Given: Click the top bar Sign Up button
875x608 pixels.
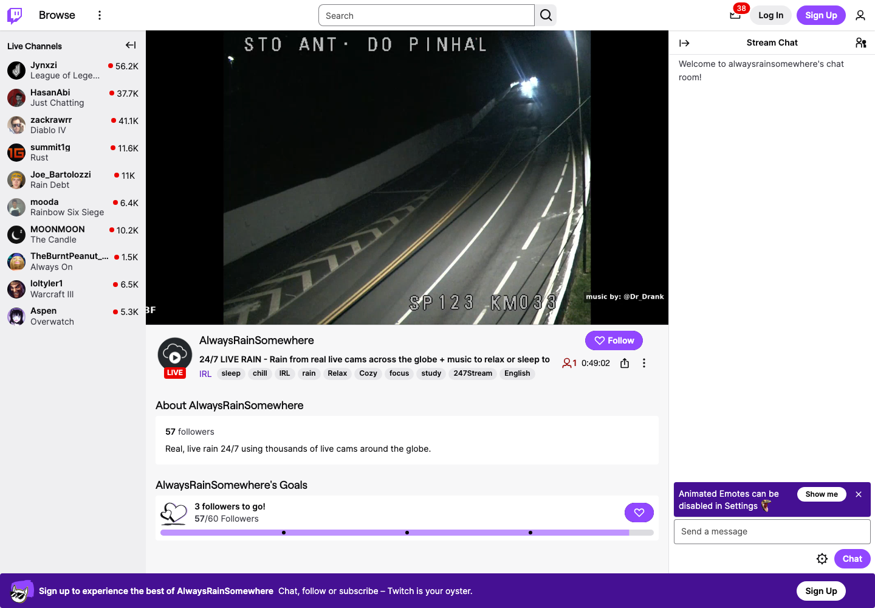Looking at the screenshot, I should tap(821, 15).
